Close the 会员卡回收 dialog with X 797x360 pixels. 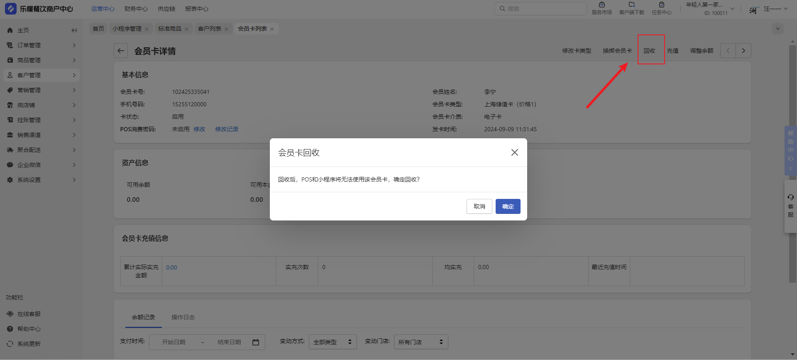pyautogui.click(x=514, y=152)
